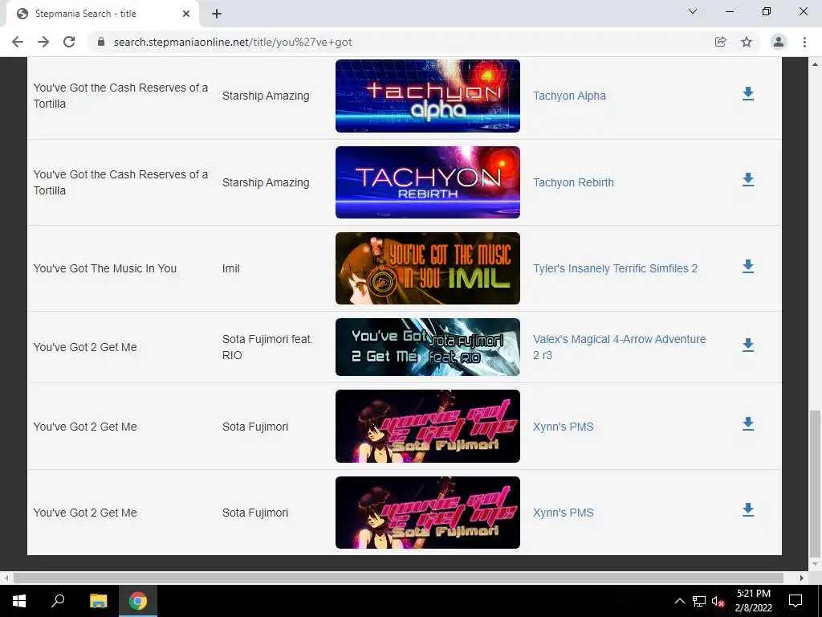This screenshot has height=617, width=822.
Task: Click the vertical scrollbar up arrow
Action: tap(815, 64)
